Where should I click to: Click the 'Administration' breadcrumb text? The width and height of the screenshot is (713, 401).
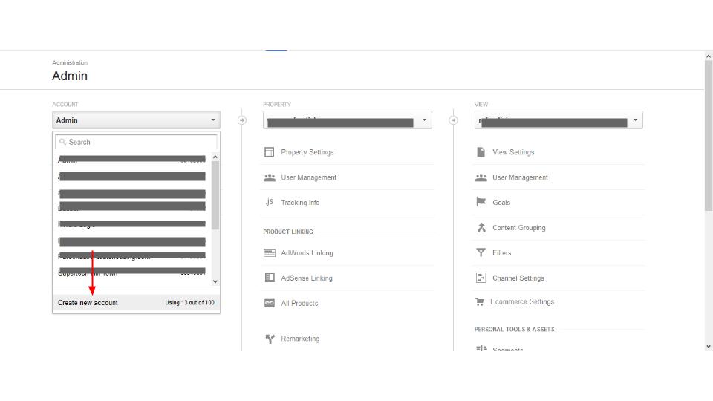[70, 62]
